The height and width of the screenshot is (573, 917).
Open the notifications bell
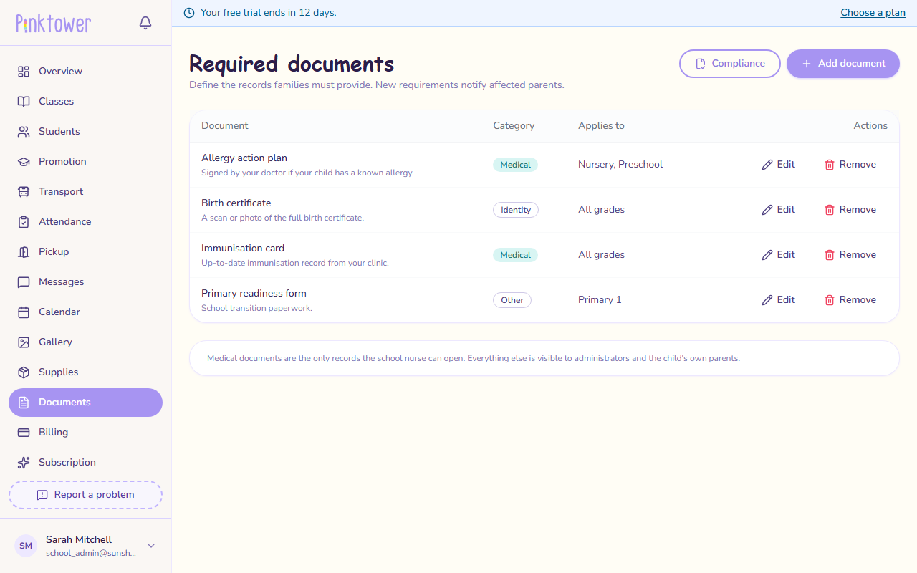click(145, 23)
